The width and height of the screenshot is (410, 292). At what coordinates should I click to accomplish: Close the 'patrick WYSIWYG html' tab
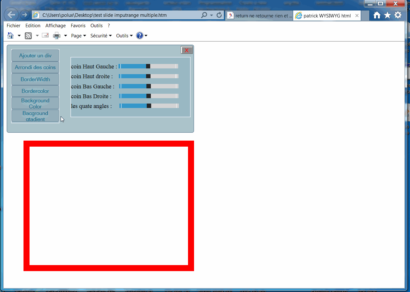357,16
